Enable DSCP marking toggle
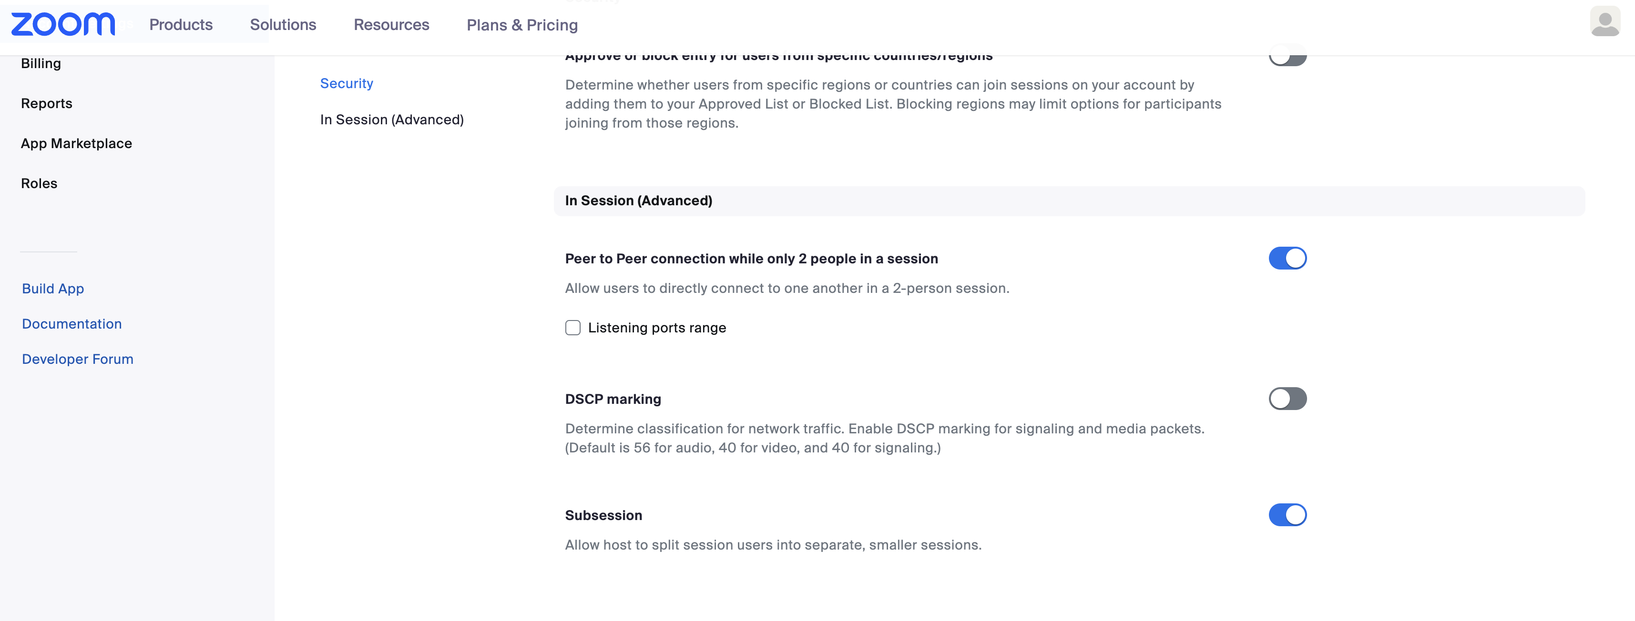 pos(1287,398)
